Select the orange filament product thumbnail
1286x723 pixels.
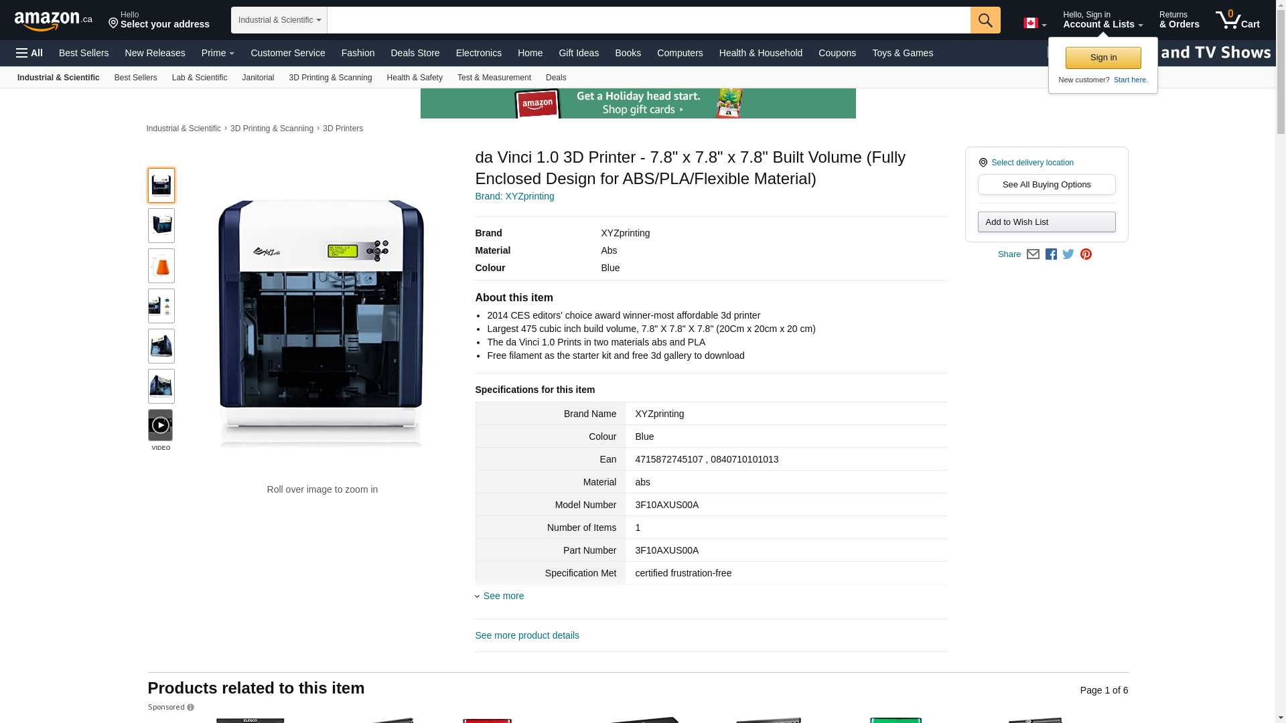[161, 266]
